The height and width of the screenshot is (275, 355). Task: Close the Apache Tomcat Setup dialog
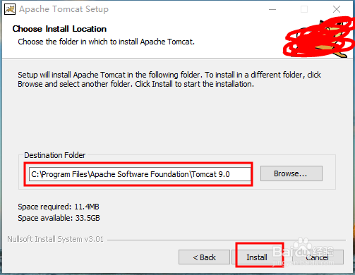(x=337, y=9)
